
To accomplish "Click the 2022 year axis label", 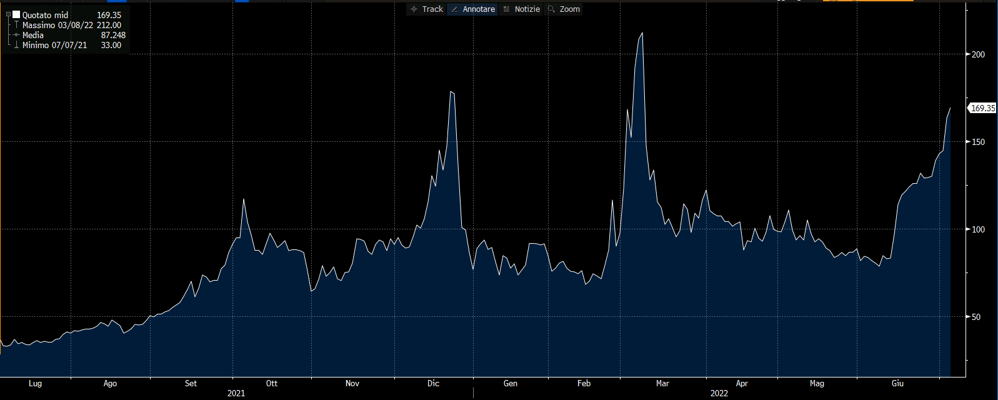I will (719, 393).
